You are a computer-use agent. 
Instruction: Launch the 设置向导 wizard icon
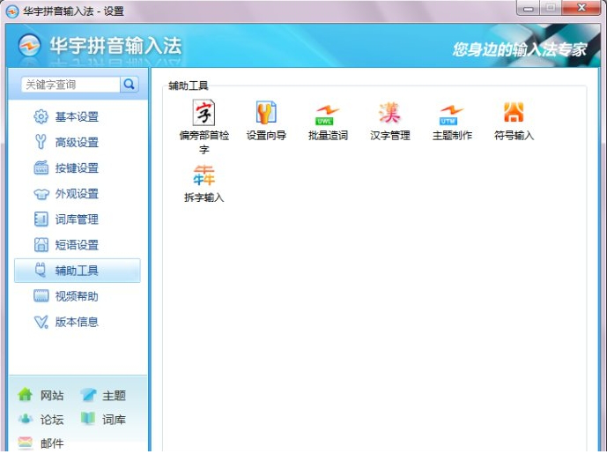click(266, 113)
